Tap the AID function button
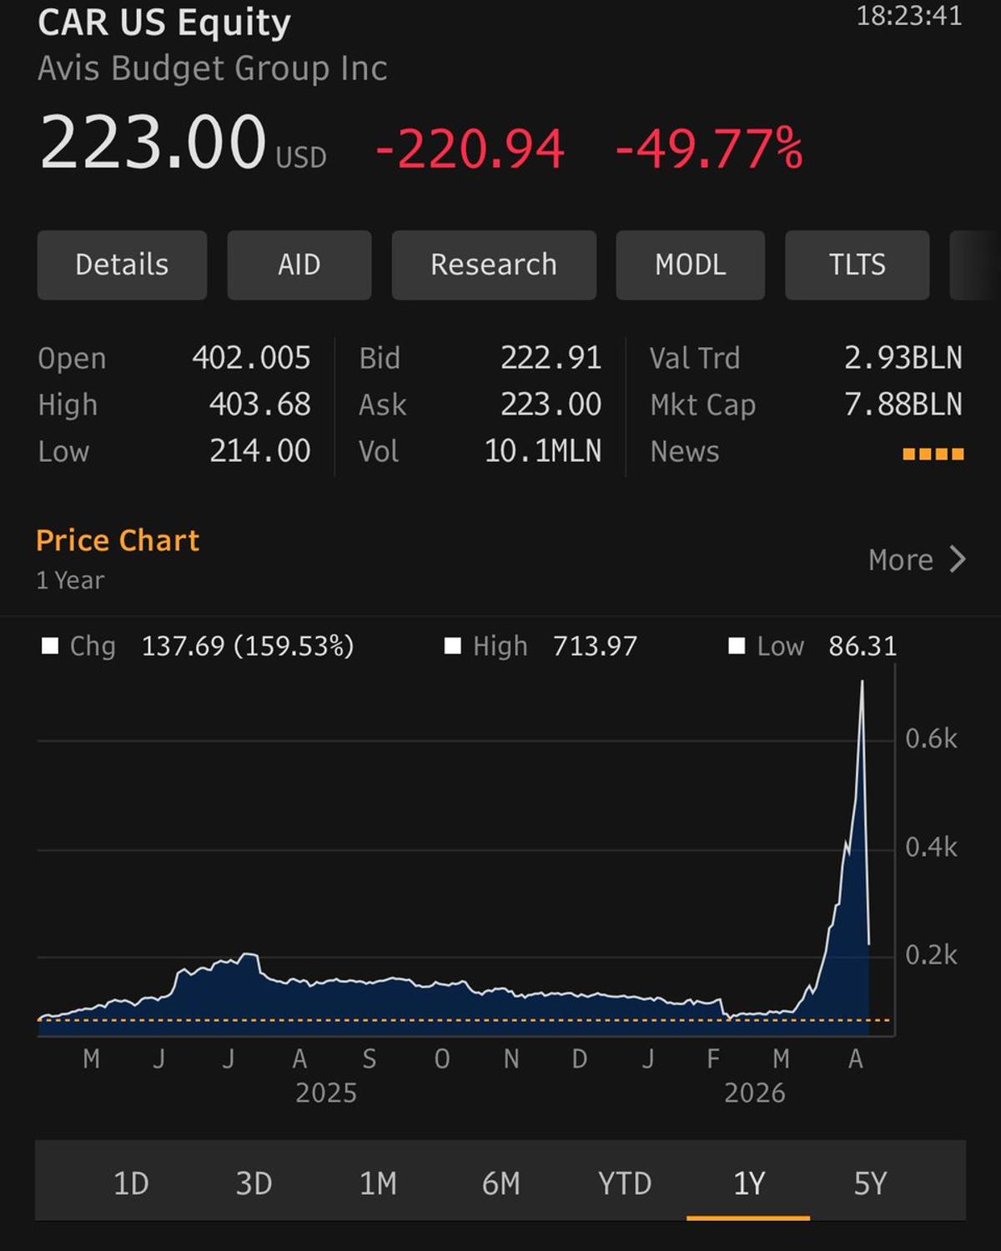Image resolution: width=1001 pixels, height=1251 pixels. [299, 265]
